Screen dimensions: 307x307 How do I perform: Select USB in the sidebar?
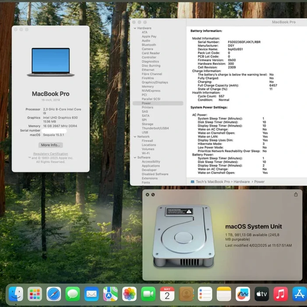tap(145, 132)
